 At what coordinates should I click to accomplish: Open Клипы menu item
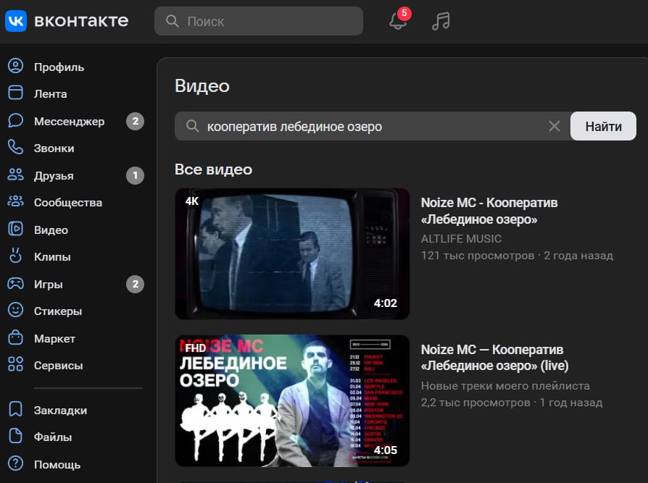[52, 257]
